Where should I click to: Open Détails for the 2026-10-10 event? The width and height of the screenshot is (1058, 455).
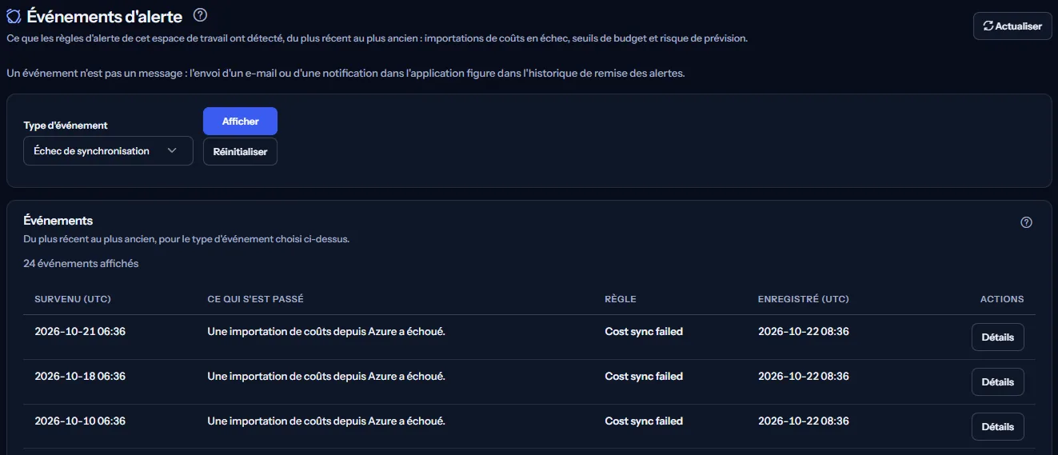click(x=998, y=427)
